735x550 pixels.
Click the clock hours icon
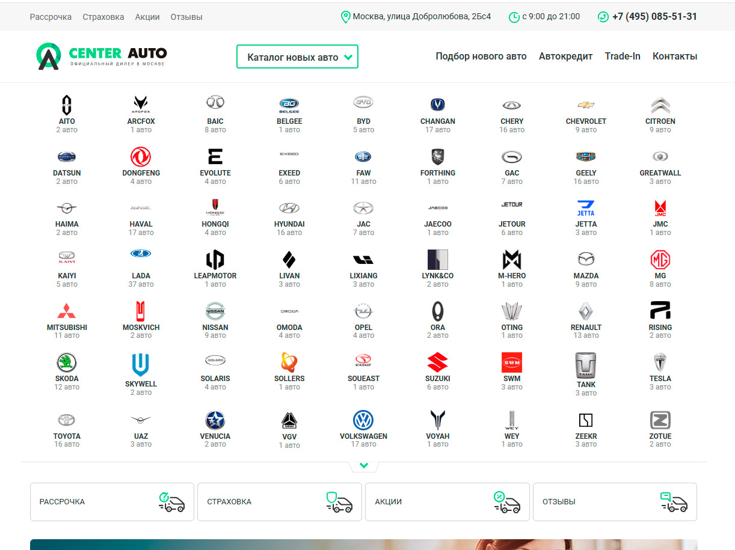tap(514, 17)
